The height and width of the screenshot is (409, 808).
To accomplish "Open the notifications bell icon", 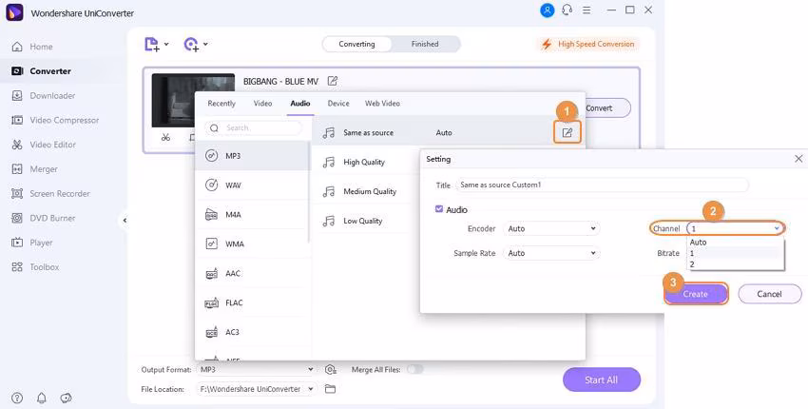I will [x=41, y=398].
